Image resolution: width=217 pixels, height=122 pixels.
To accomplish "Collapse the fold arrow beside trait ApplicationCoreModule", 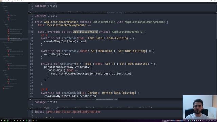I will 29,22.
